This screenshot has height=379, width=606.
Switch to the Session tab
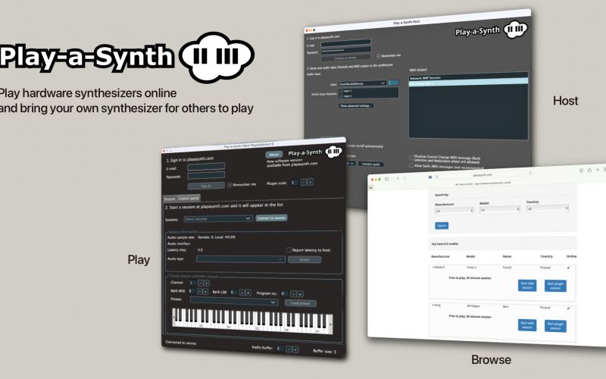point(170,198)
